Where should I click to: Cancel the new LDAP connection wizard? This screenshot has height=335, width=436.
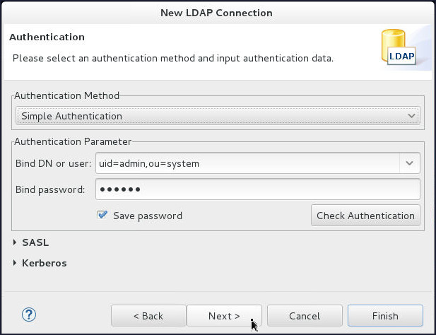[x=305, y=316]
